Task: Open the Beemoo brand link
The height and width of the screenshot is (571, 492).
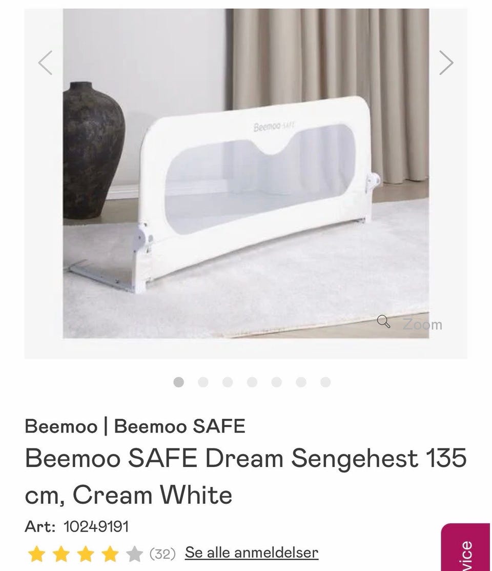Action: coord(61,426)
